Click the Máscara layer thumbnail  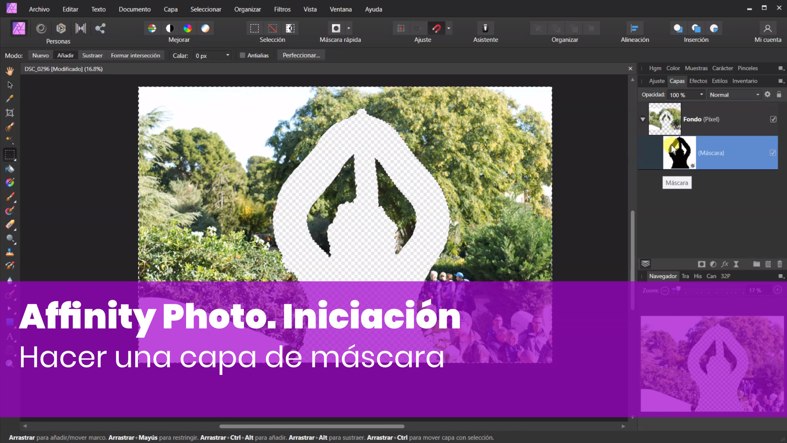(679, 153)
